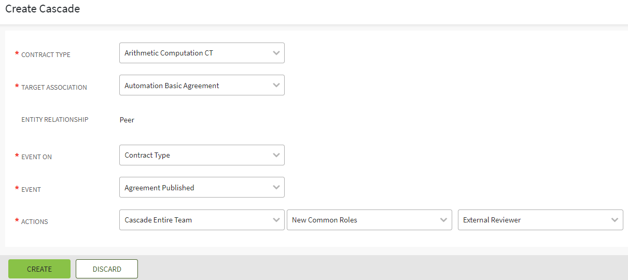Open the External Reviewer dropdown

(534, 220)
